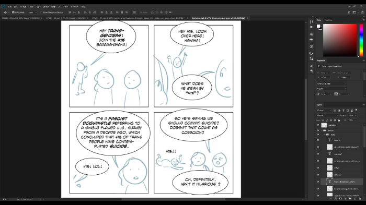Image resolution: width=366 pixels, height=205 pixels.
Task: Open the Normal blend mode dropdown
Action: point(327,115)
